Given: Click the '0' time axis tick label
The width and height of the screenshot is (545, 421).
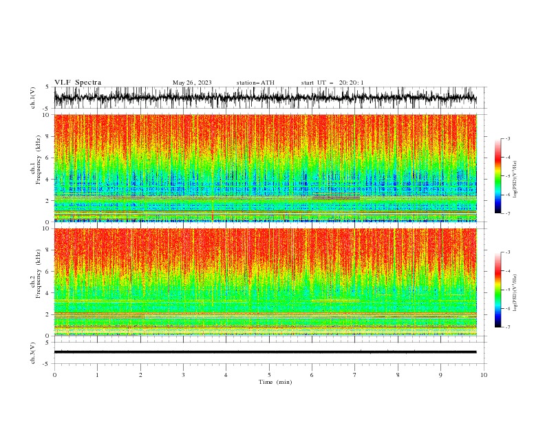Looking at the screenshot, I should click(54, 375).
